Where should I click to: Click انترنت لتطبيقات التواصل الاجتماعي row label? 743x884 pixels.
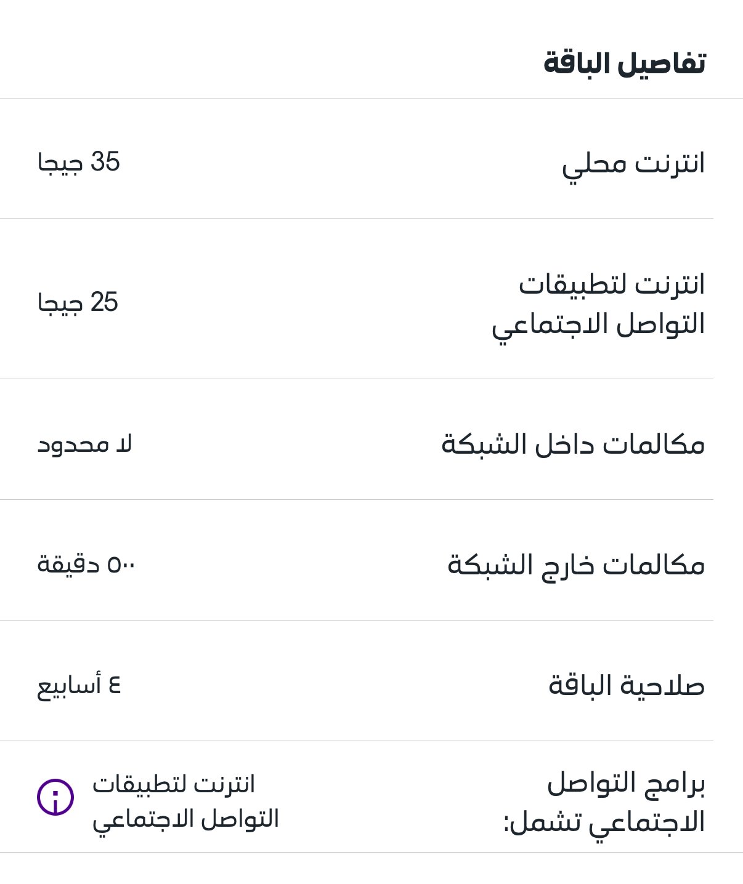click(x=598, y=304)
